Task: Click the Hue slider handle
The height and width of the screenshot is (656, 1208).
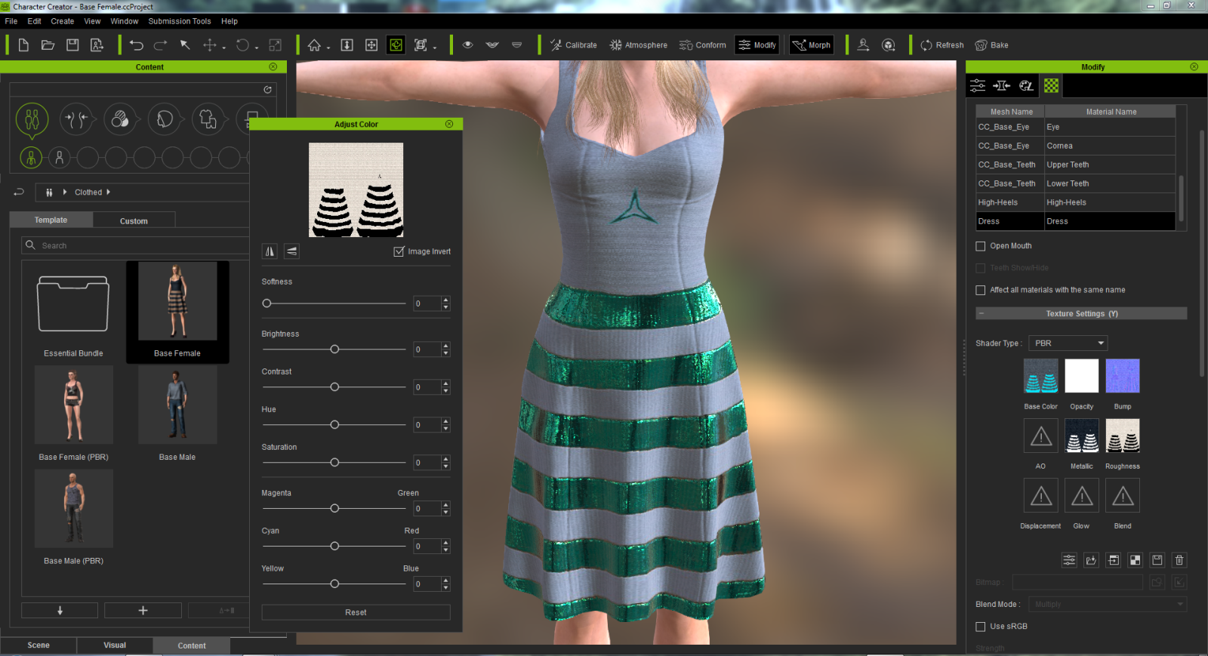Action: [x=334, y=425]
